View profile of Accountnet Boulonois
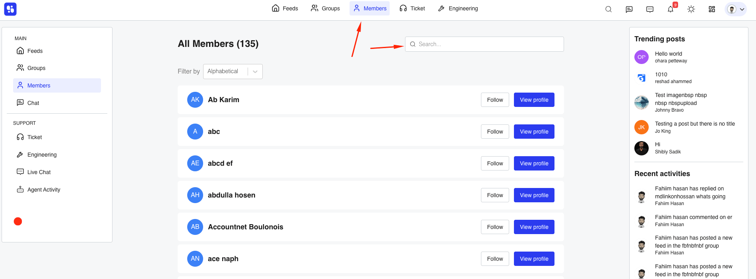This screenshot has width=756, height=279. click(x=534, y=227)
